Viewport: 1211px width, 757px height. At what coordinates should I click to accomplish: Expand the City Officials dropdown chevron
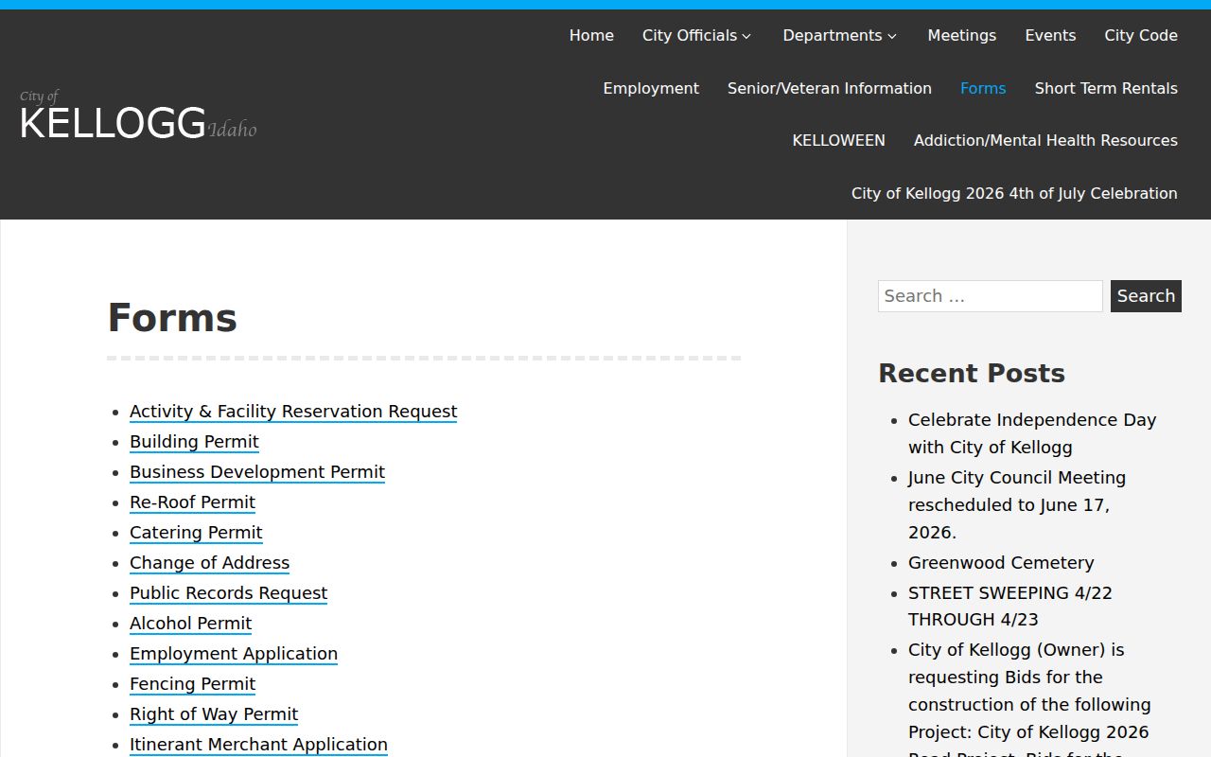pos(746,36)
